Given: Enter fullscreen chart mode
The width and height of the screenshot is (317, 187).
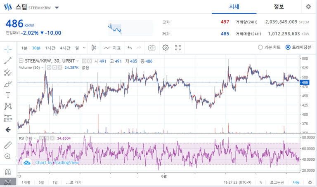Looking at the screenshot, I should pyautogui.click(x=178, y=48).
